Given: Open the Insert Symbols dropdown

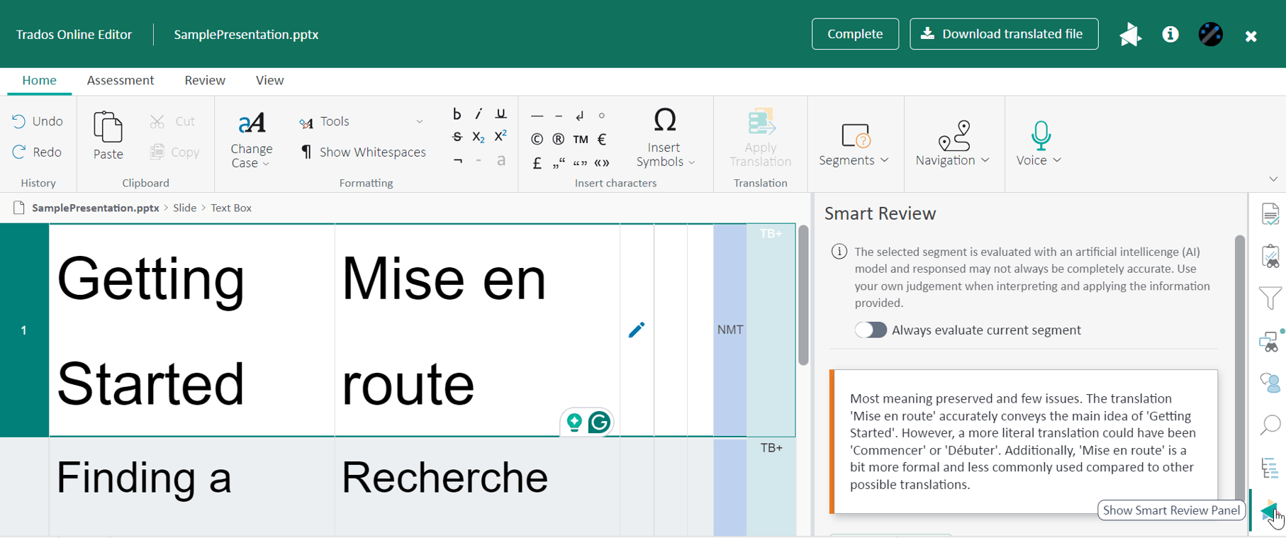Looking at the screenshot, I should pos(664,138).
